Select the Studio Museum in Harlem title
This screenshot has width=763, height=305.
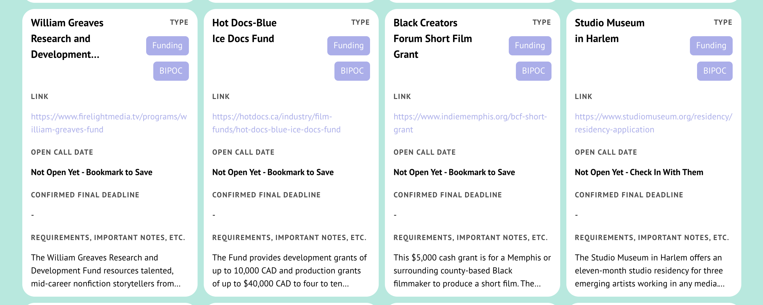tap(610, 31)
